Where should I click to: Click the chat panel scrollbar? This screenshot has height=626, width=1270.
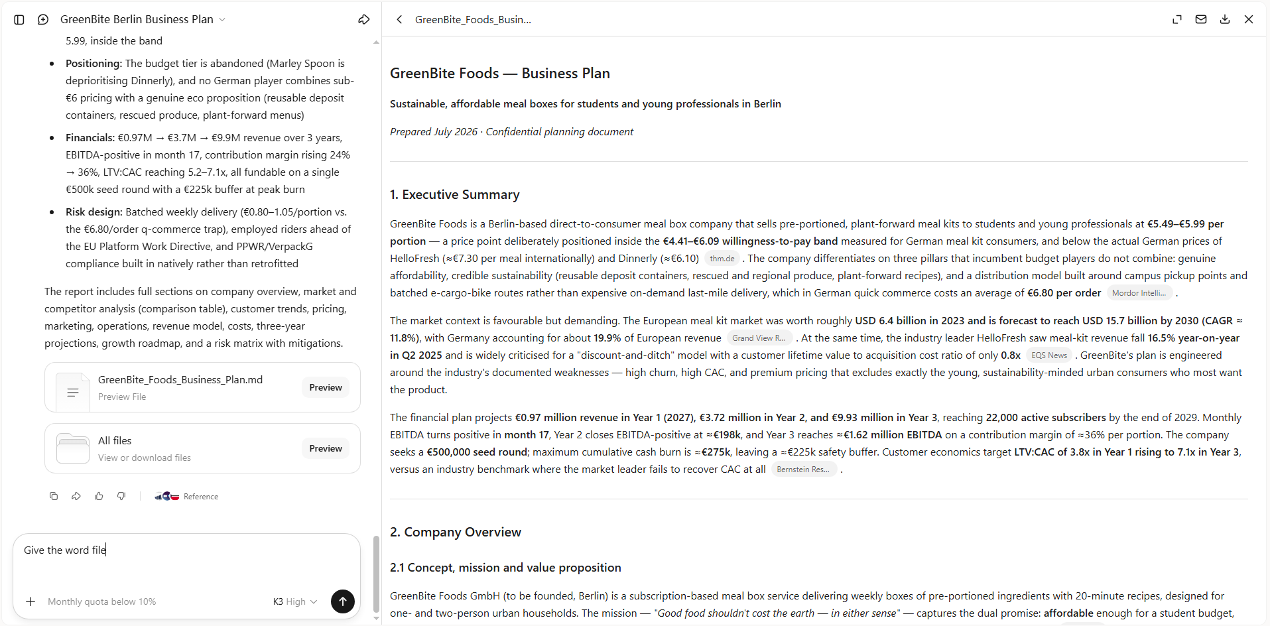376,574
